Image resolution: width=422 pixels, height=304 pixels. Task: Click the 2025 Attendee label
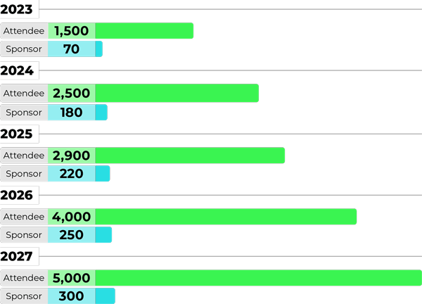coord(24,155)
